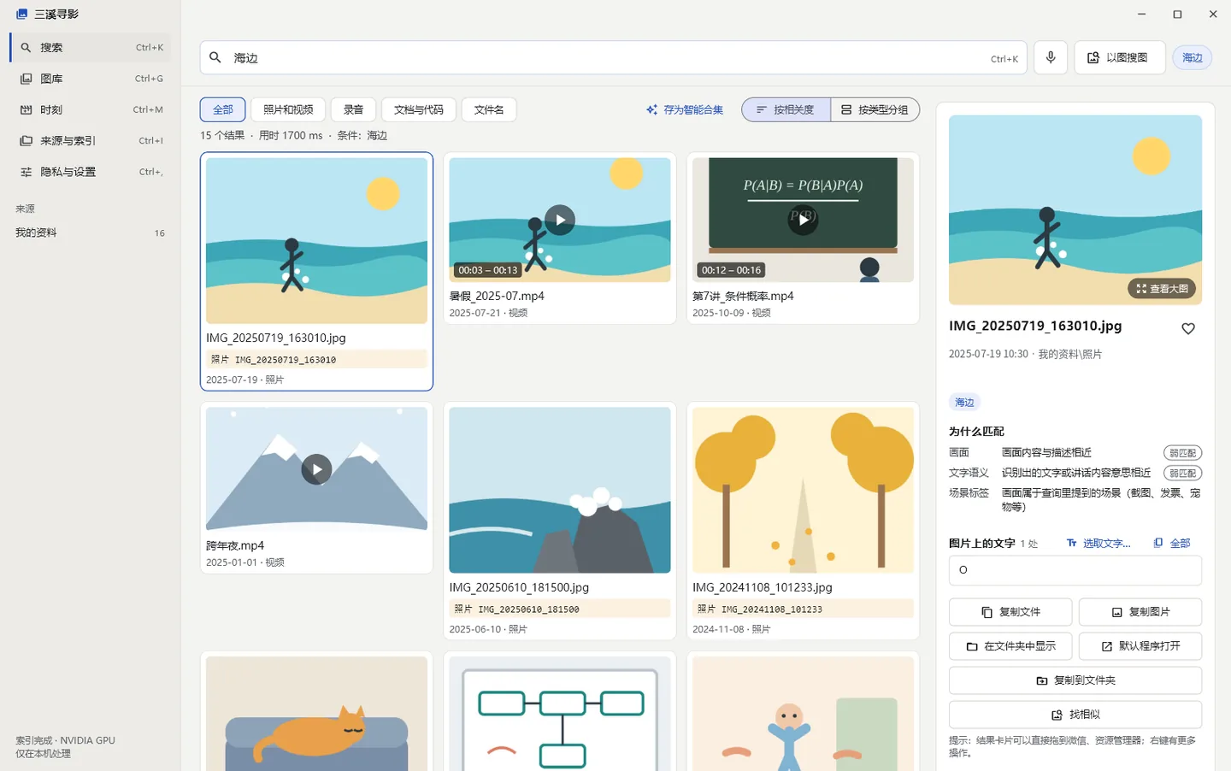
Task: Open the IMG_20250719_163010.jpg result thumbnail
Action: 316,240
